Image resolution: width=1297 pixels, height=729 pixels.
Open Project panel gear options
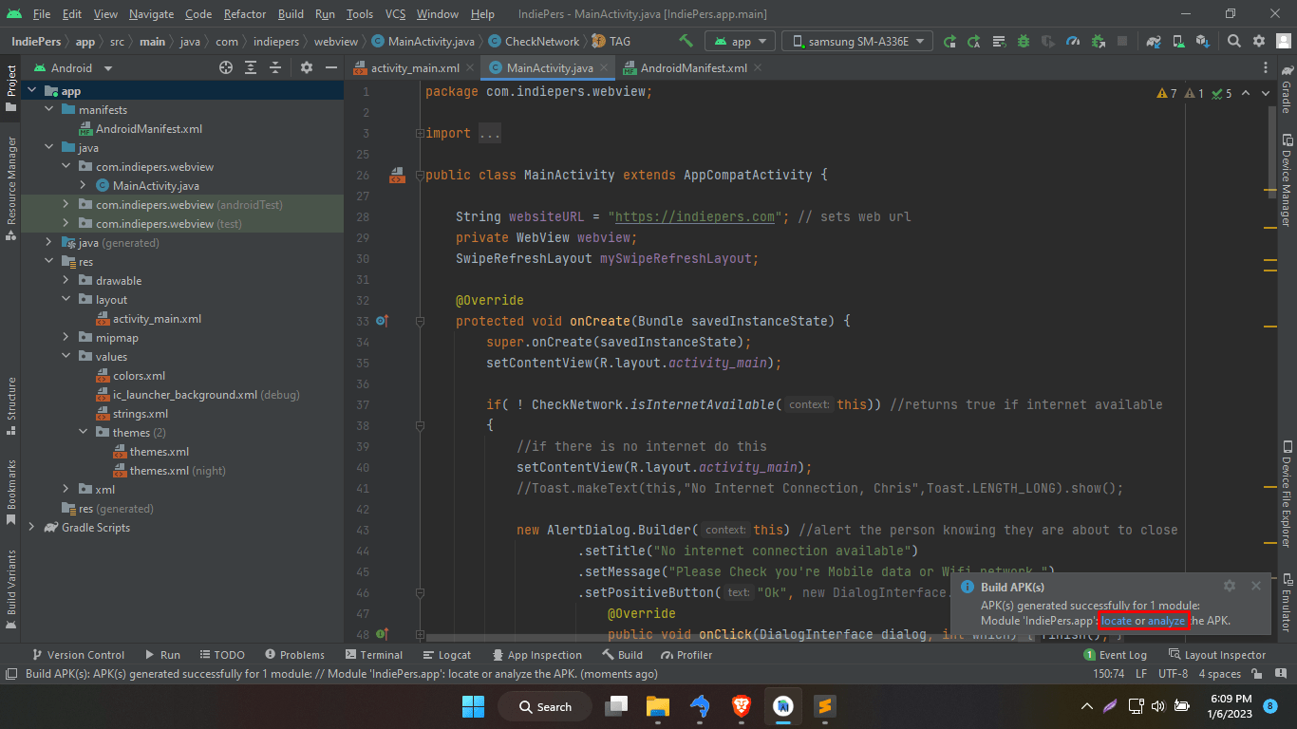[x=306, y=67]
